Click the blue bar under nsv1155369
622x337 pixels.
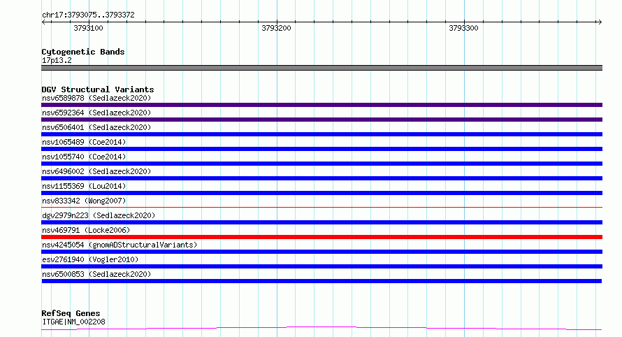tap(321, 193)
